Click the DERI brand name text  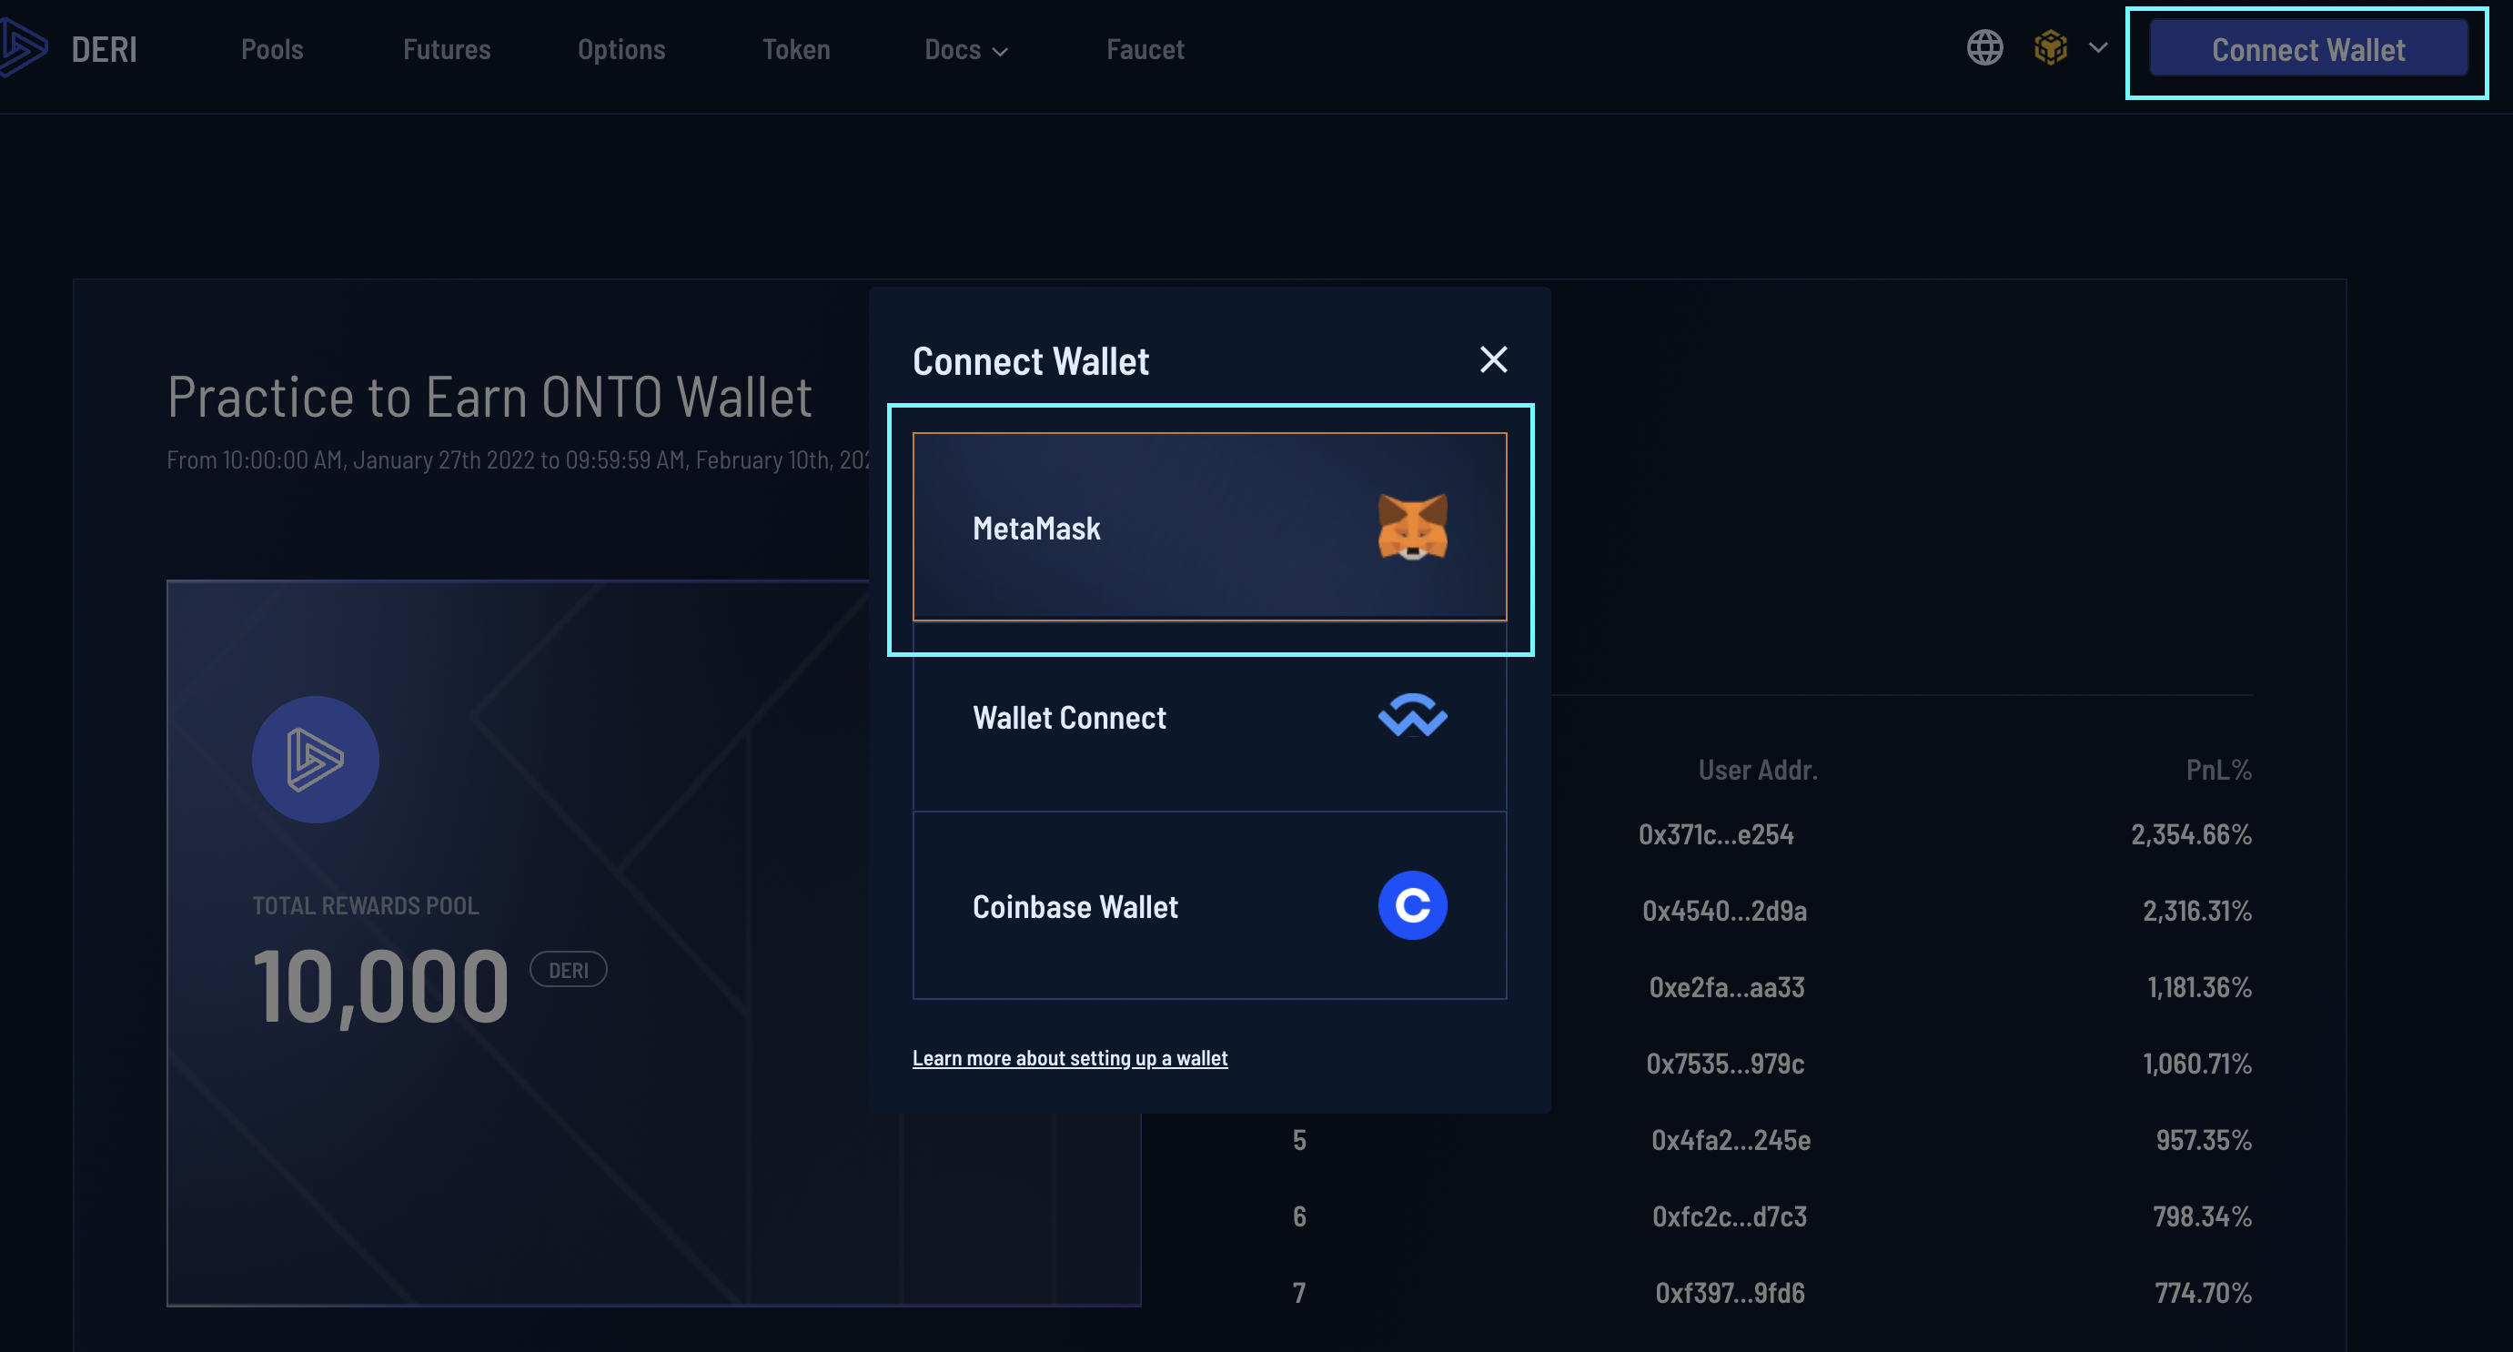click(x=105, y=50)
